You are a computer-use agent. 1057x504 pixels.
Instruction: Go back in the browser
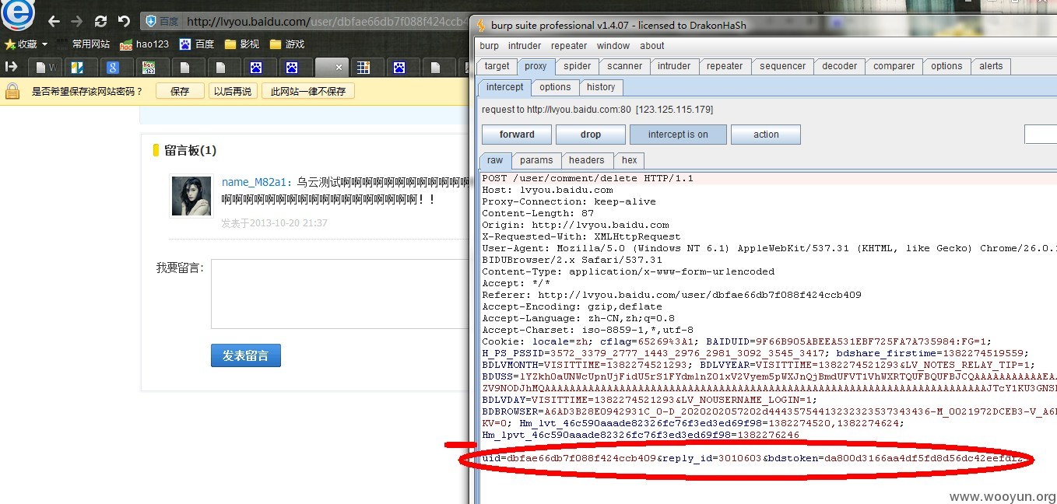point(54,22)
